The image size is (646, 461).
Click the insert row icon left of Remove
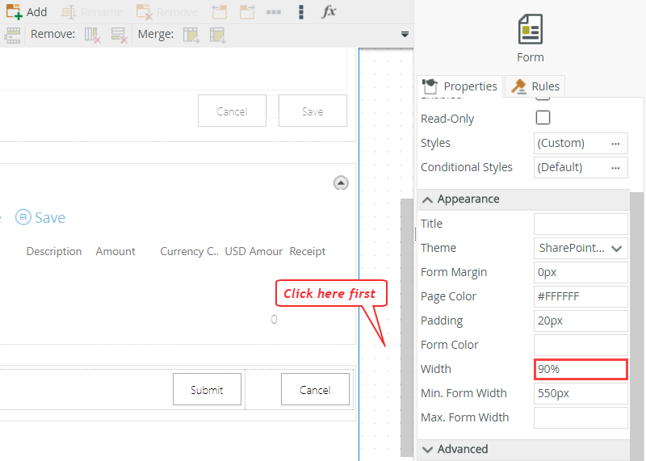coord(12,36)
